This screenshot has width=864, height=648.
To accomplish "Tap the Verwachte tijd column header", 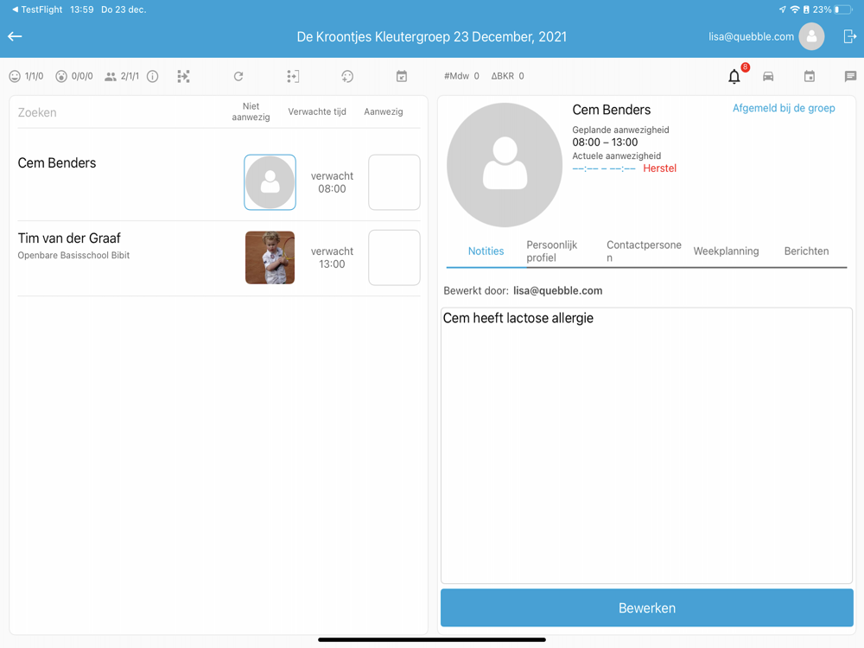I will point(317,111).
